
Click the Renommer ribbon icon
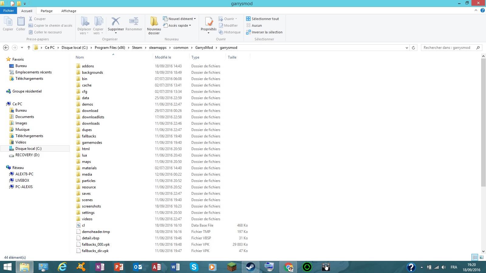pyautogui.click(x=134, y=21)
